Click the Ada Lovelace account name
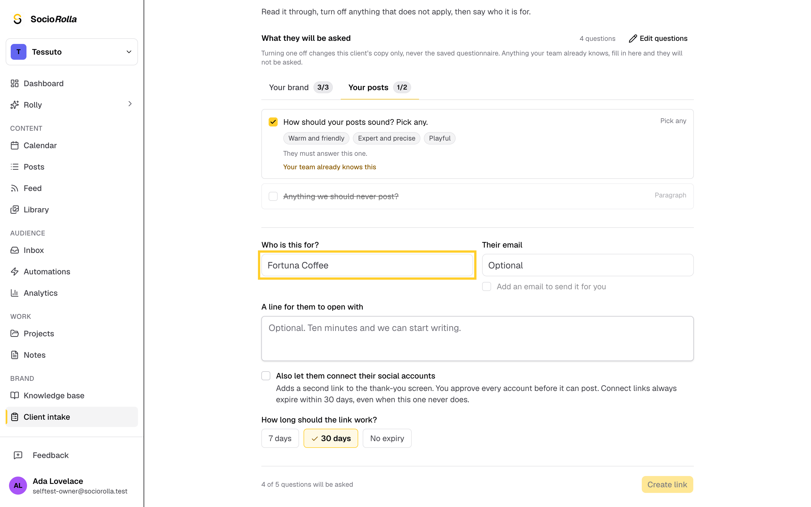 (x=58, y=481)
